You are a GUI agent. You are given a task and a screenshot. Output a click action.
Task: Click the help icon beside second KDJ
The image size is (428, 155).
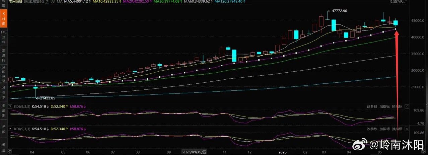[x=10, y=129]
